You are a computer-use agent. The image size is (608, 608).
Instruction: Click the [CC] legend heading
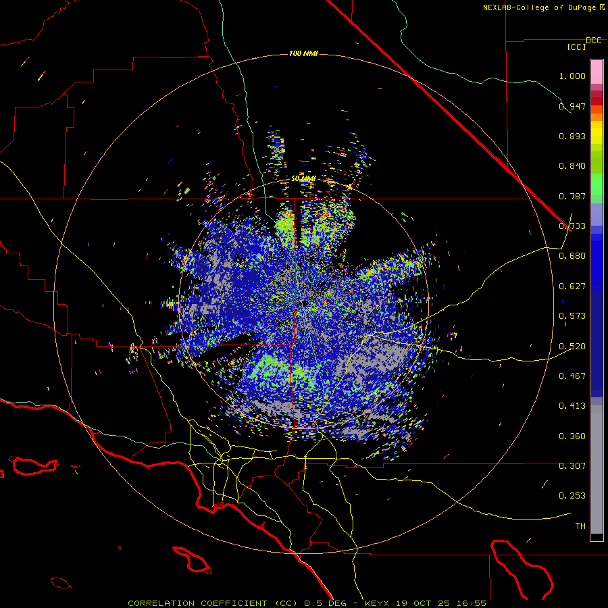coord(577,47)
